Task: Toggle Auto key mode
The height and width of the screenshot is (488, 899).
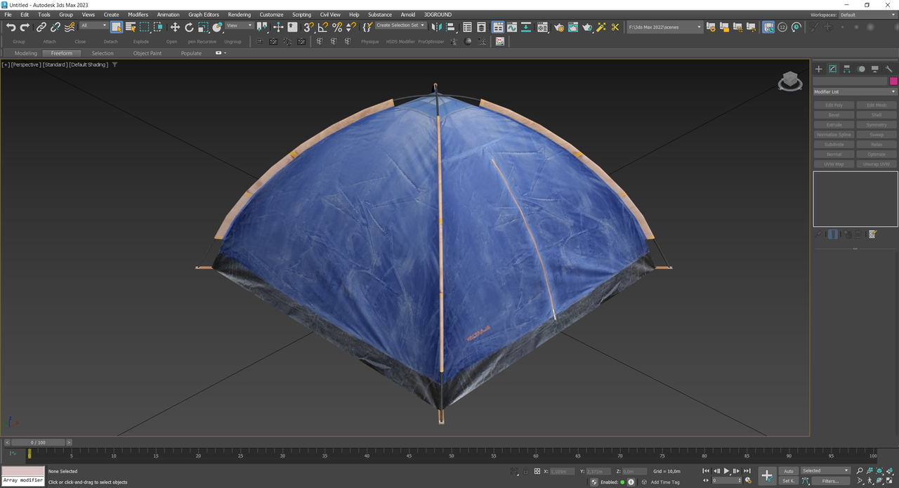Action: coord(789,471)
